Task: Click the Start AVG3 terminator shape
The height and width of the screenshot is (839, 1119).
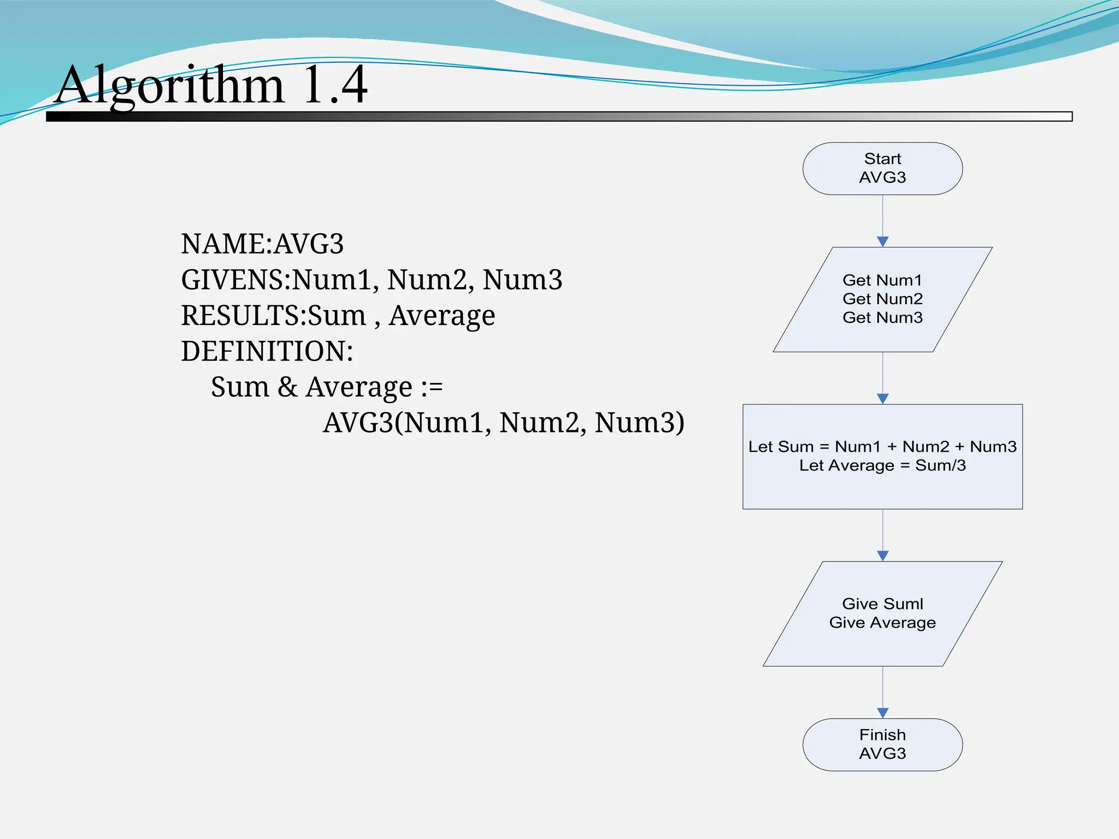Action: 882,168
